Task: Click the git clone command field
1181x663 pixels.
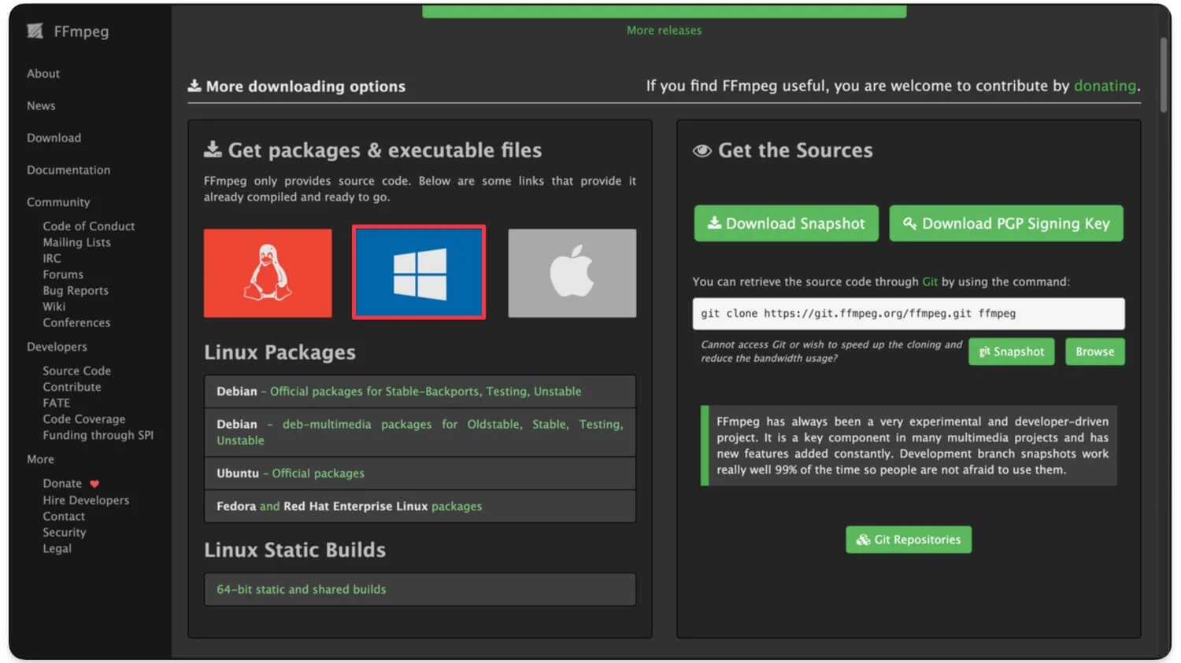Action: click(908, 313)
